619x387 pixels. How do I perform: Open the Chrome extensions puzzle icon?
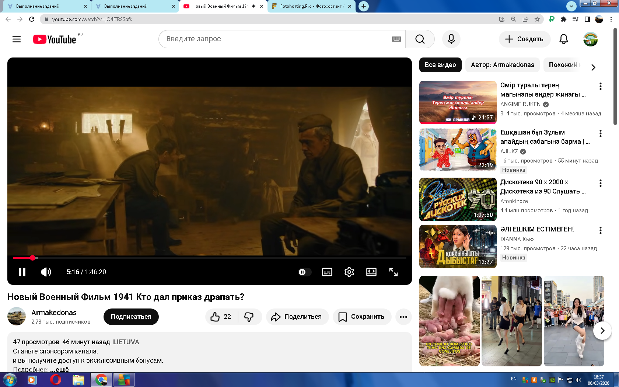[564, 19]
